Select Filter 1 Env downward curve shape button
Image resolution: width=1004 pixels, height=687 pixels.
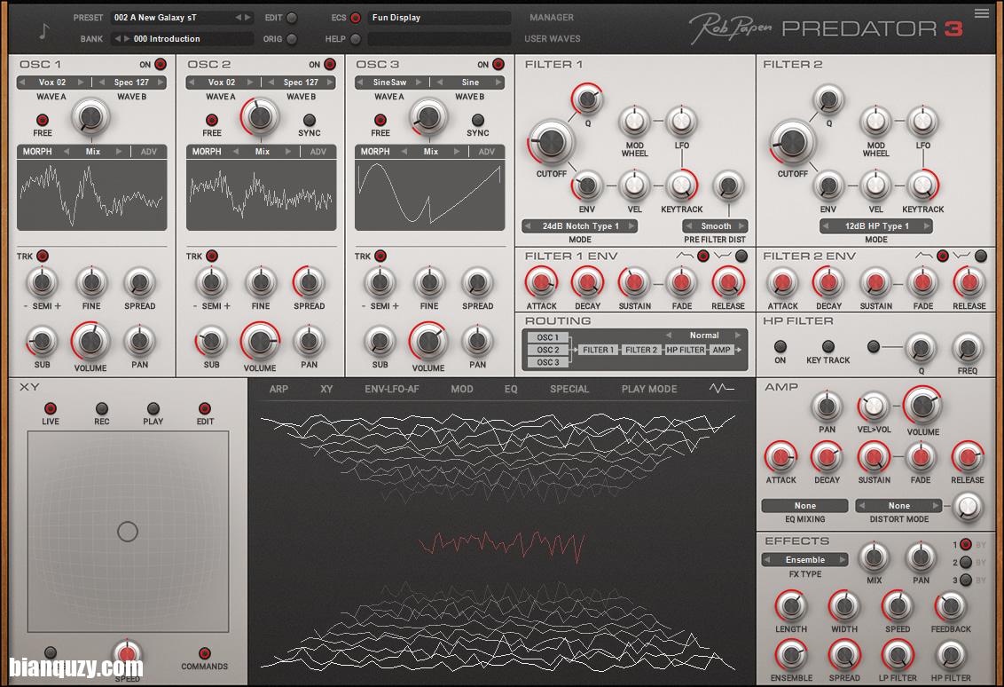pyautogui.click(x=741, y=256)
